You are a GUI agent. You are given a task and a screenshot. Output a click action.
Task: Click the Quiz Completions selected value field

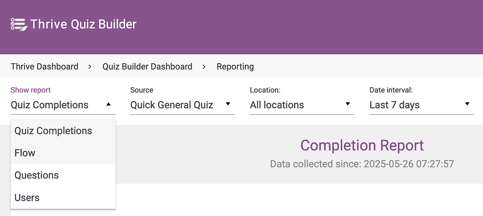click(x=63, y=105)
